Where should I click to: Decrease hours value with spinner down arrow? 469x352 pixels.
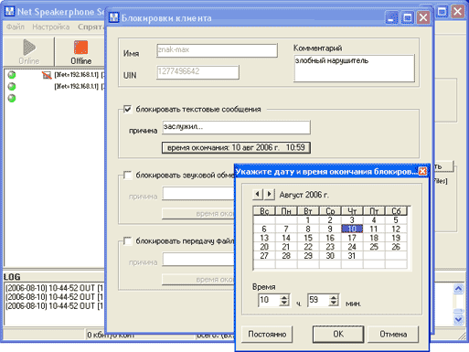[284, 303]
